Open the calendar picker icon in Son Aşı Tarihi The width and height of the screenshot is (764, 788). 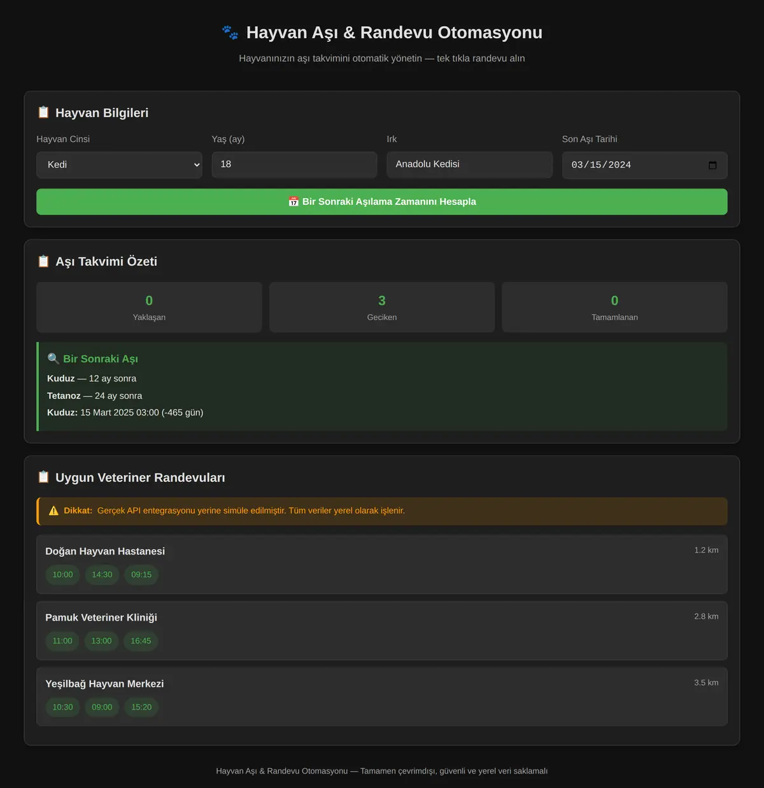[712, 165]
